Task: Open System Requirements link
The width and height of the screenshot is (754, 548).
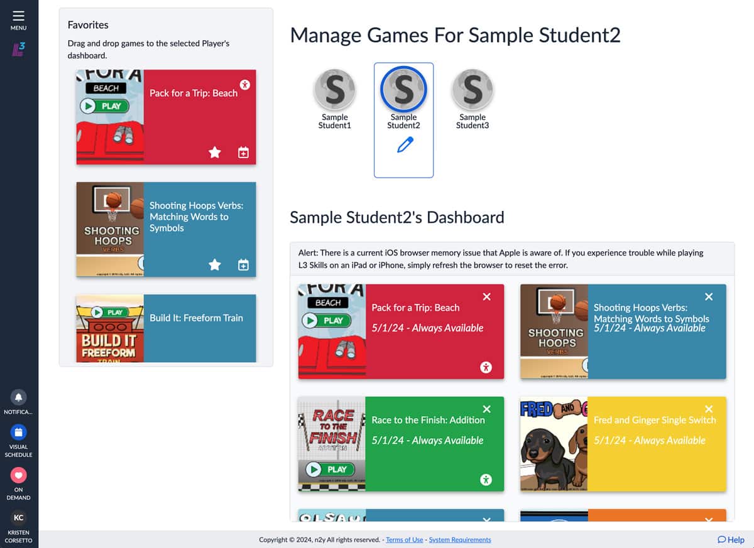Action: pos(460,540)
